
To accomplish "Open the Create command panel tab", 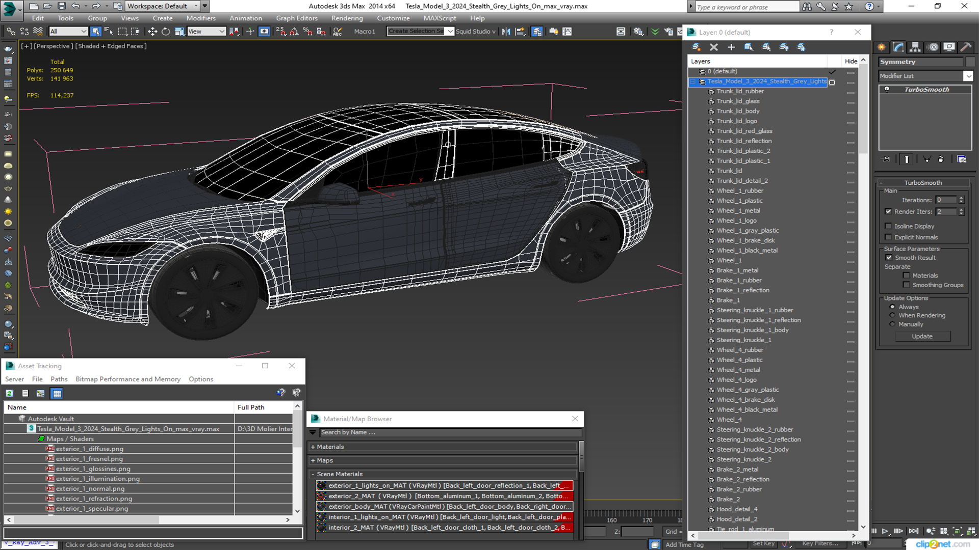I will 882,47.
